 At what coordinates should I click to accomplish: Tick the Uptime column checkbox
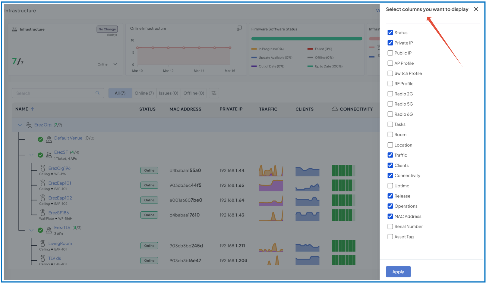[x=390, y=185]
